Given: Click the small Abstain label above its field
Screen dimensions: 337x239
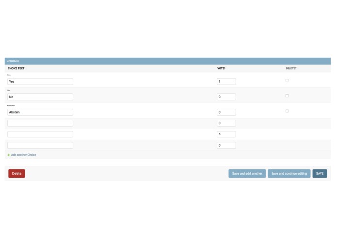Looking at the screenshot, I should [11, 105].
